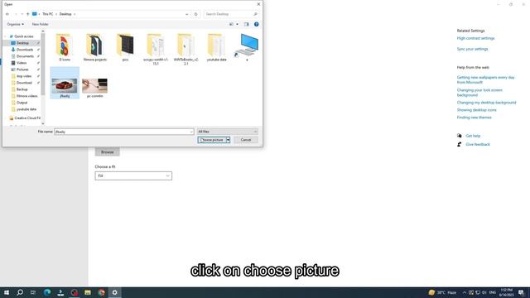Change the view layout icon

(232, 24)
